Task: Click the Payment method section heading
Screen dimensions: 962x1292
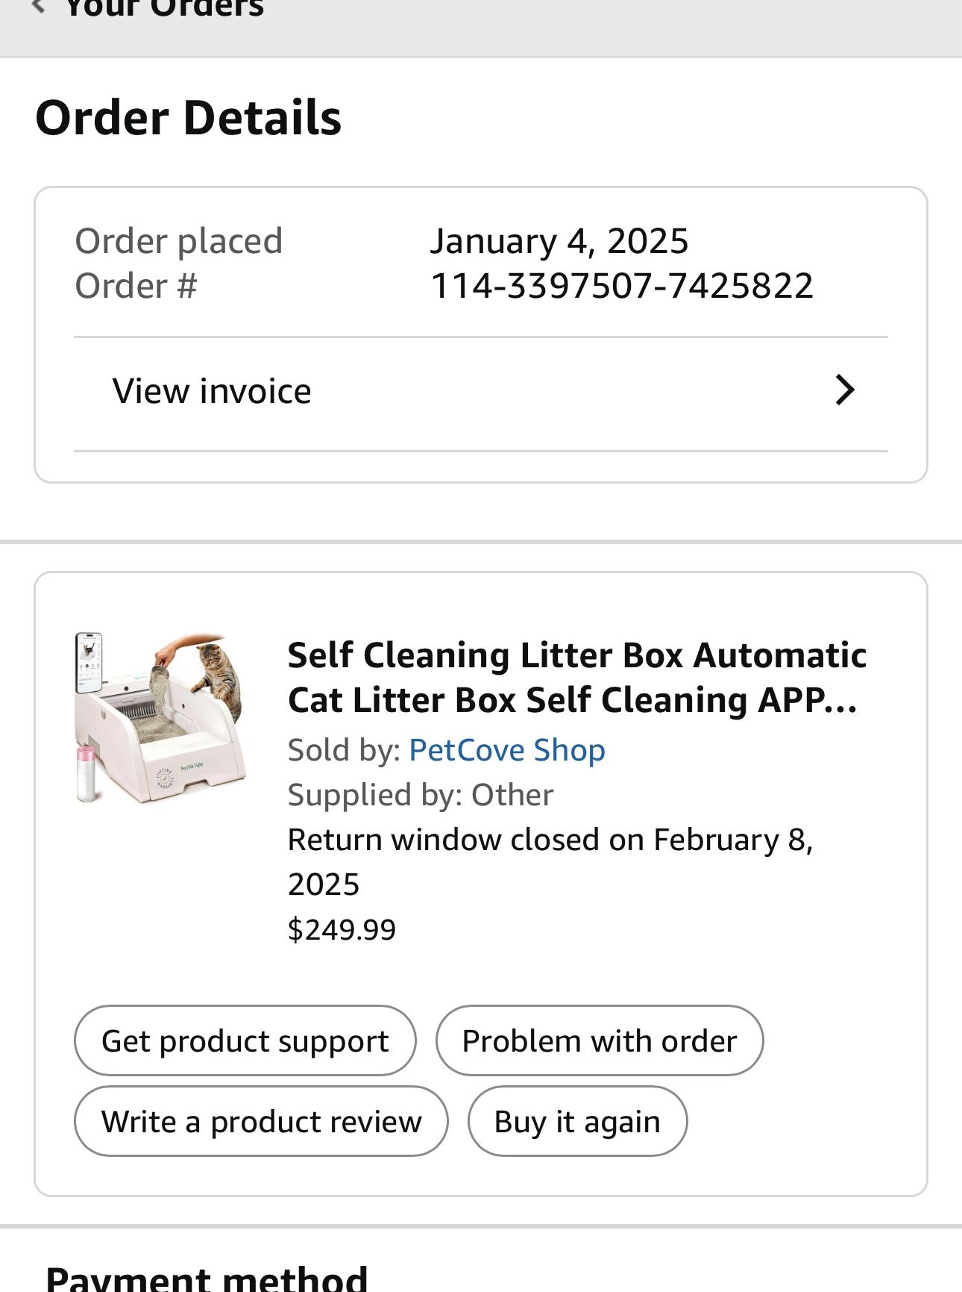Action: point(207,1278)
